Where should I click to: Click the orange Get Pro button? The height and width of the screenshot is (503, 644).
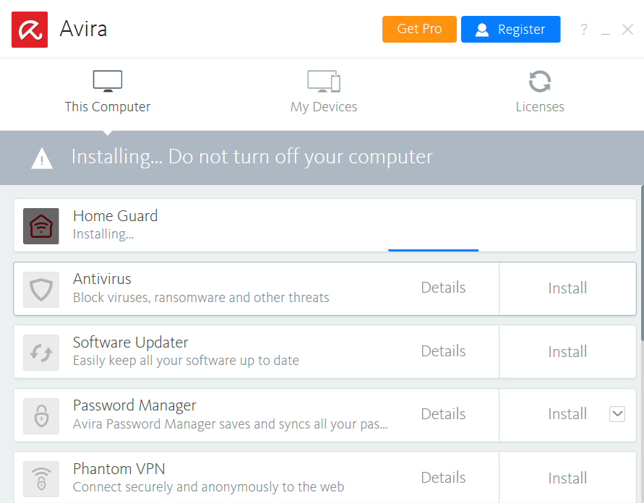(419, 29)
